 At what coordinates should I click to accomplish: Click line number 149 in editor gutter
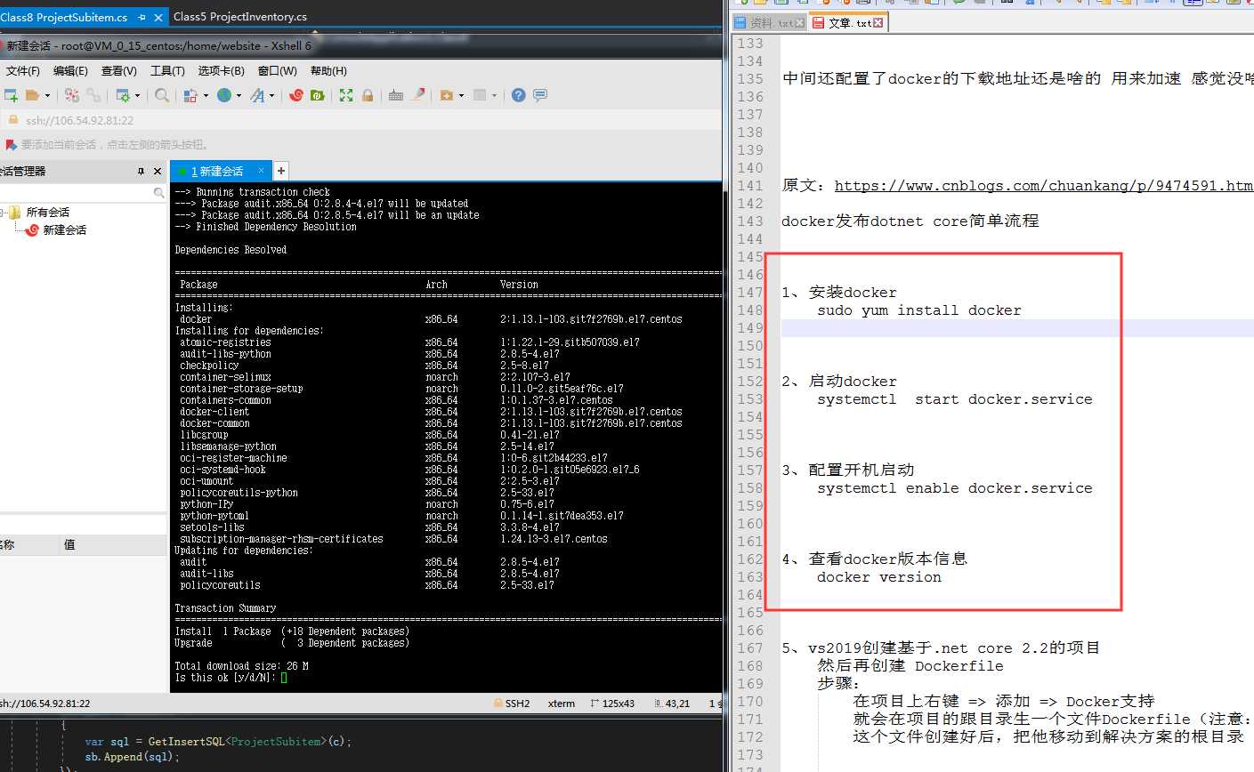click(x=750, y=328)
